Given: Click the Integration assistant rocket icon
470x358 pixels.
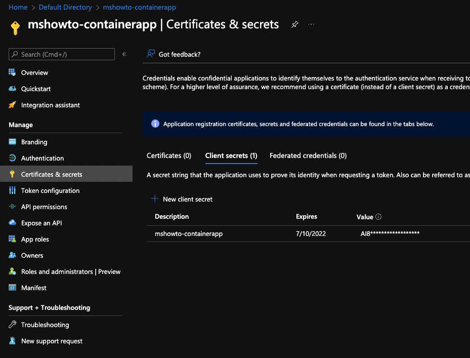Looking at the screenshot, I should click(12, 105).
